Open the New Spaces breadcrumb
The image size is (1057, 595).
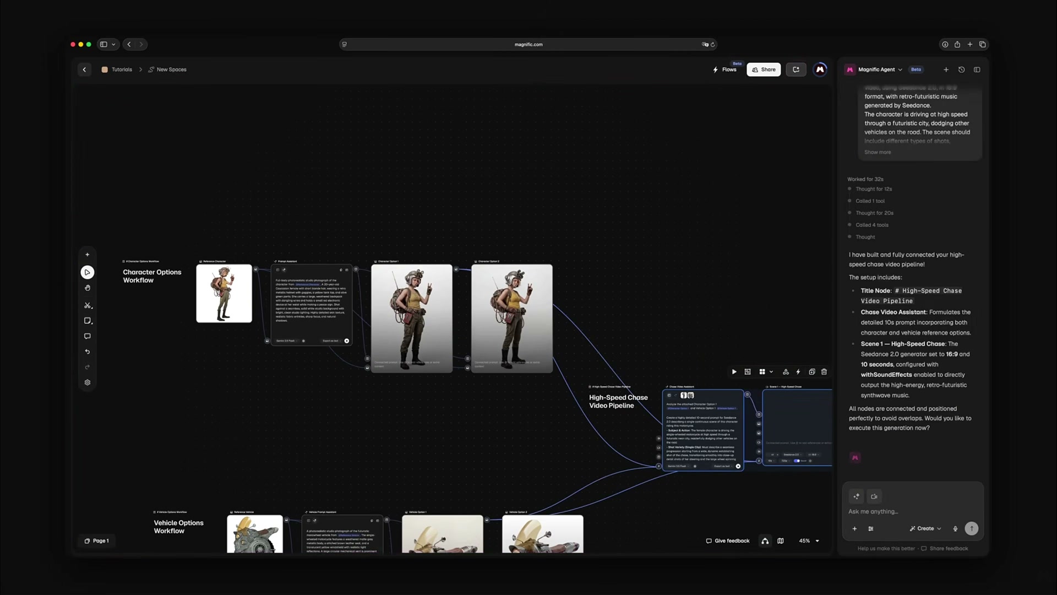pos(167,69)
